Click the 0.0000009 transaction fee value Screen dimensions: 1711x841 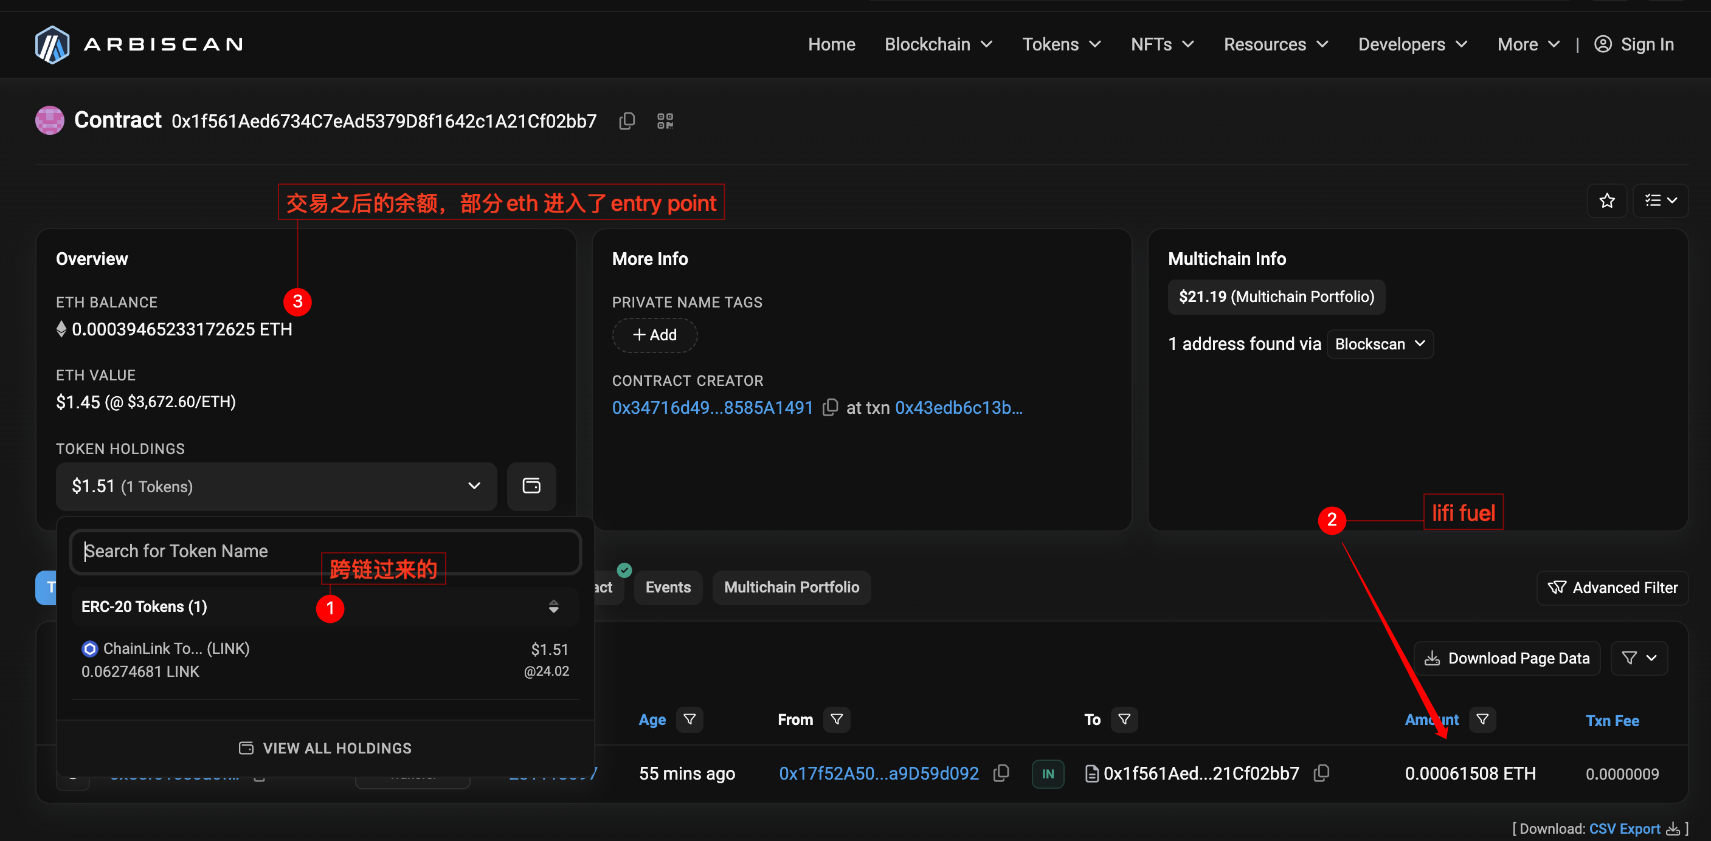click(x=1622, y=774)
